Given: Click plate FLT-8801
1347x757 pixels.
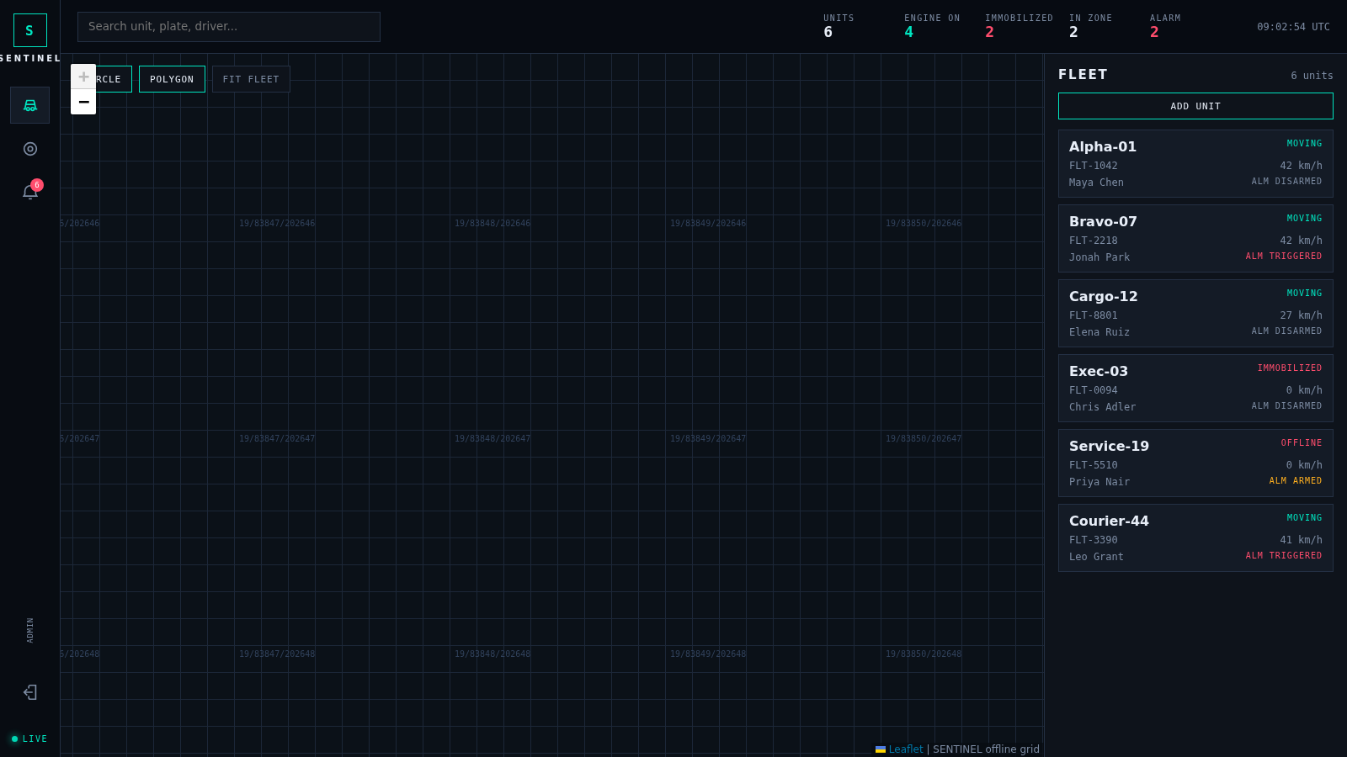Looking at the screenshot, I should [1094, 315].
